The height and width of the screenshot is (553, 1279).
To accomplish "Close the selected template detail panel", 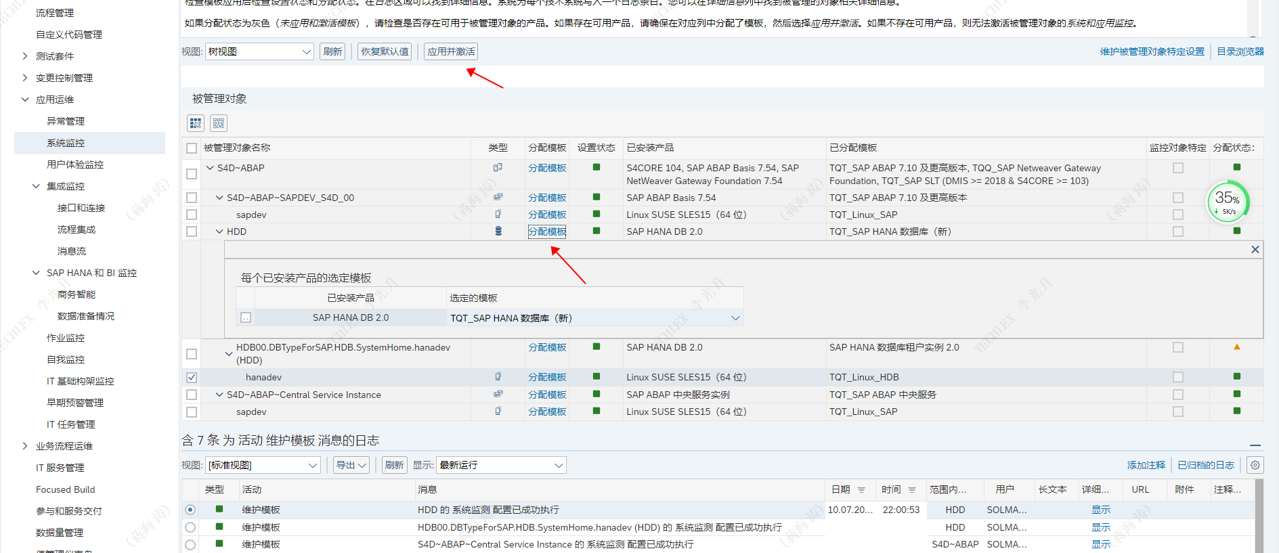I will [x=1255, y=250].
